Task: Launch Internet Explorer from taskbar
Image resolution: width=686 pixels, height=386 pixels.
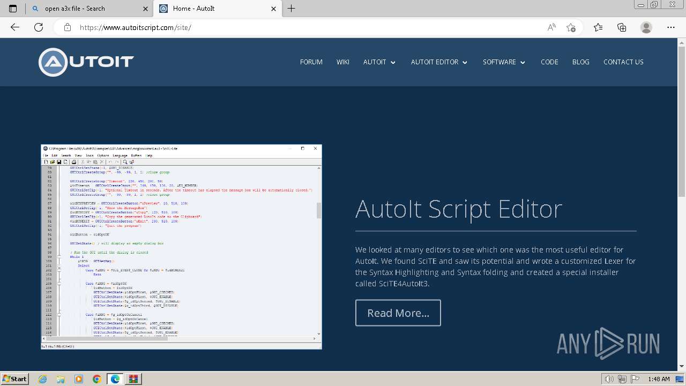Action: tap(42, 379)
